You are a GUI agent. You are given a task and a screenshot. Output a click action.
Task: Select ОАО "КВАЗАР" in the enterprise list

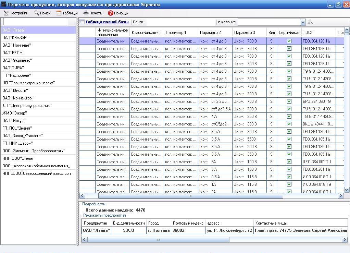15,38
